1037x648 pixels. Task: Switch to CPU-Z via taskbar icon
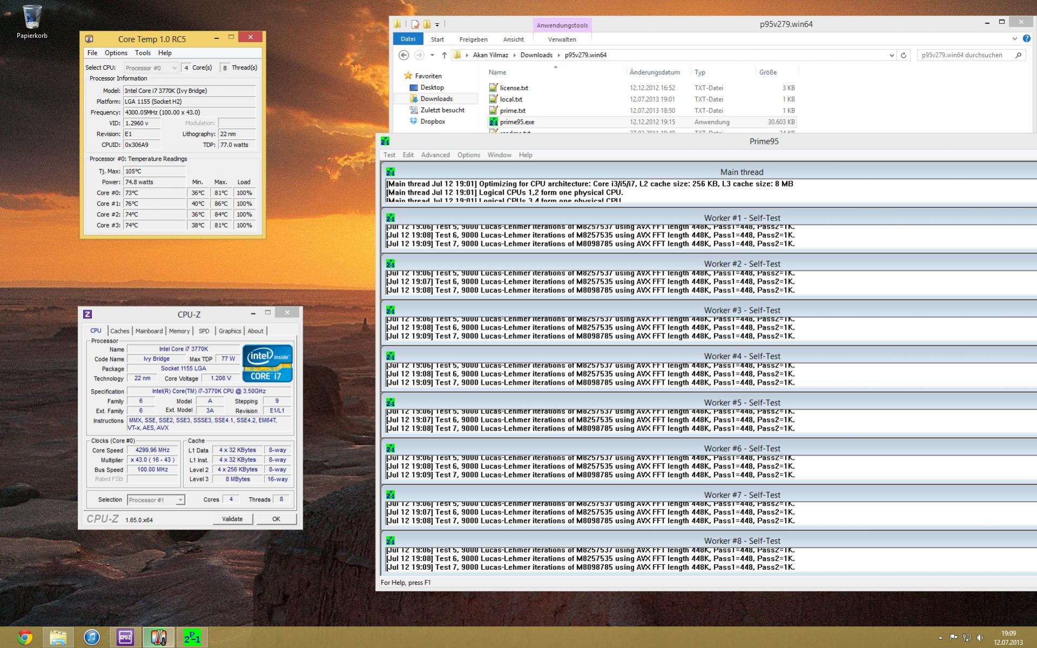click(x=125, y=637)
